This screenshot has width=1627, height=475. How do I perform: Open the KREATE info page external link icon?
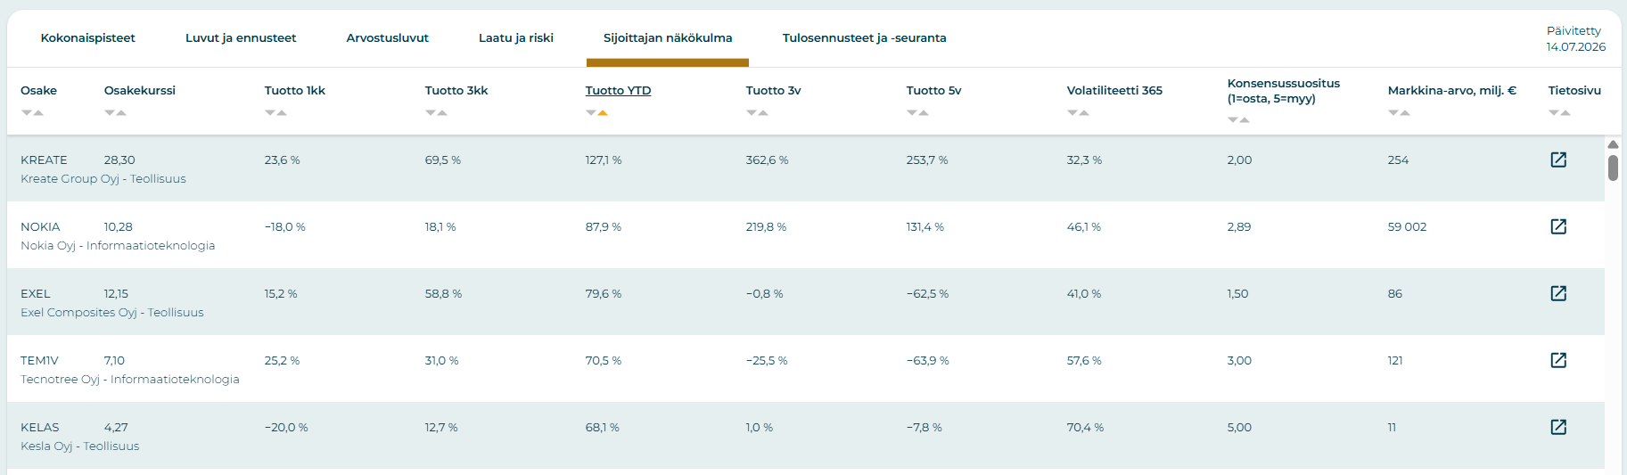coord(1558,160)
